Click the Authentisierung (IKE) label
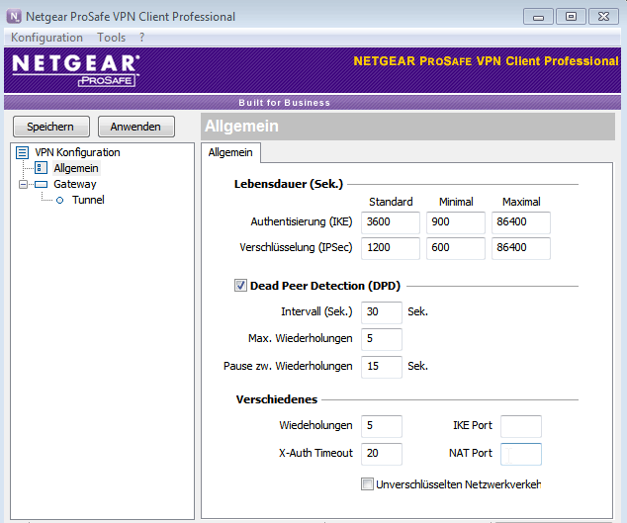This screenshot has height=523, width=627. [302, 221]
